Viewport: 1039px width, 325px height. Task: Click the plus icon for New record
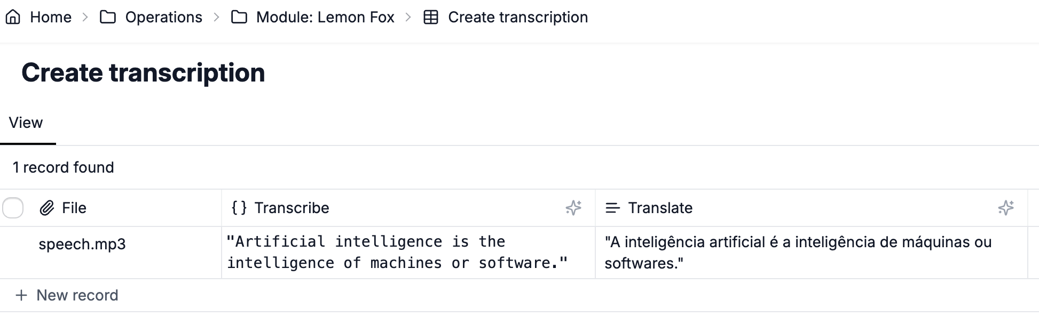pos(21,295)
